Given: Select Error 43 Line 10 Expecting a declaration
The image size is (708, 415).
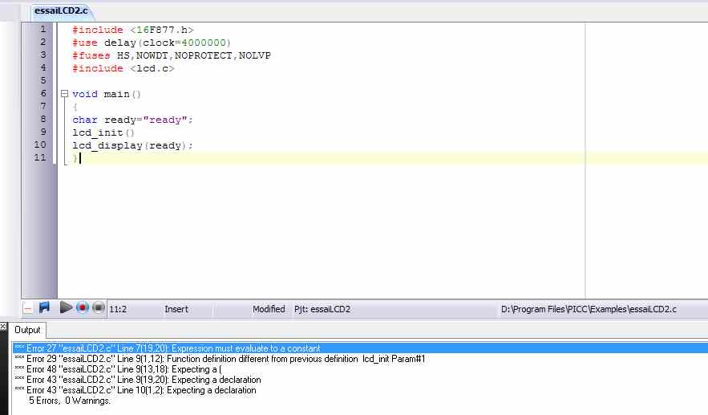Looking at the screenshot, I should pyautogui.click(x=136, y=390).
